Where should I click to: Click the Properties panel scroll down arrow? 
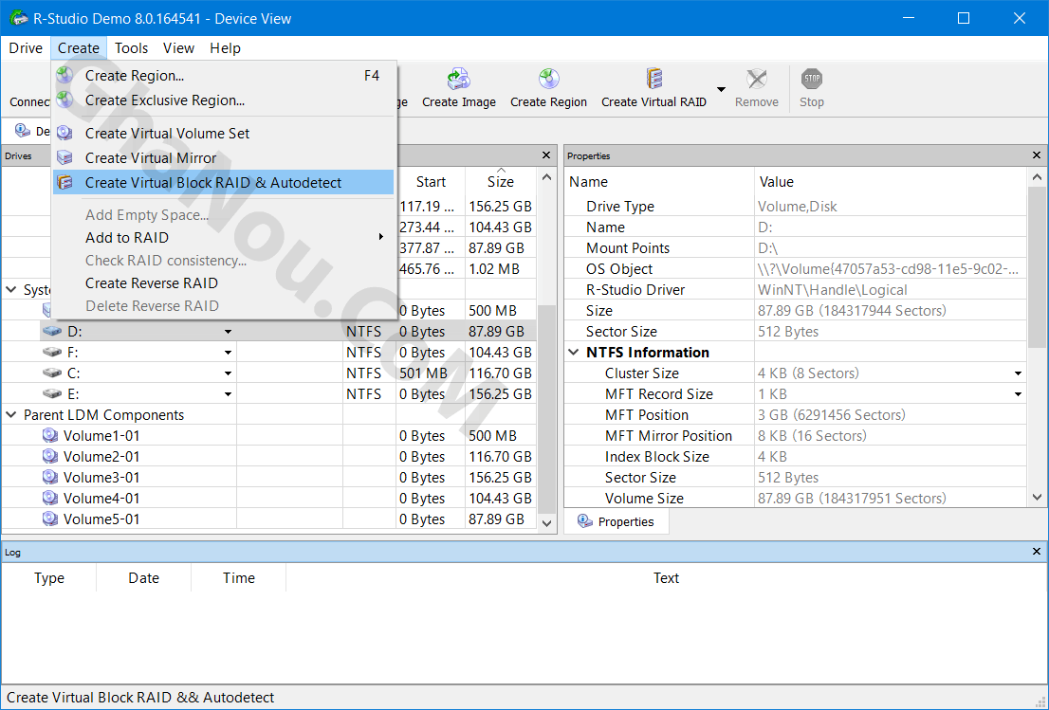pos(1037,497)
